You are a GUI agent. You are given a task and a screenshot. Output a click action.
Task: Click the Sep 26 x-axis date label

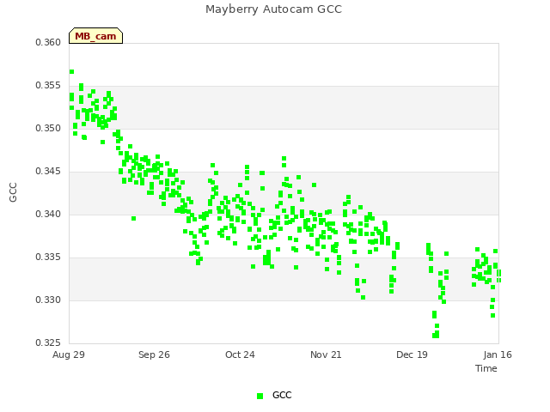tap(154, 354)
